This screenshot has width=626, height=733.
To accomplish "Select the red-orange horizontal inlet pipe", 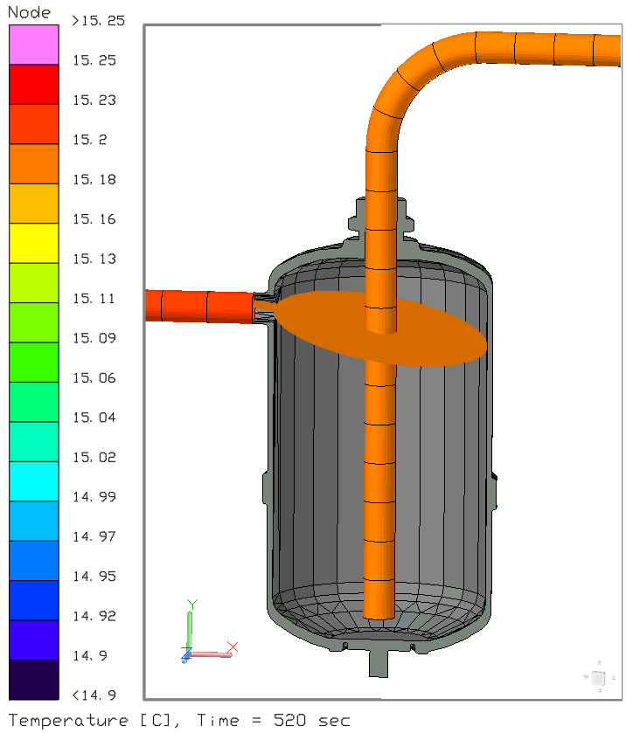I will tap(199, 307).
